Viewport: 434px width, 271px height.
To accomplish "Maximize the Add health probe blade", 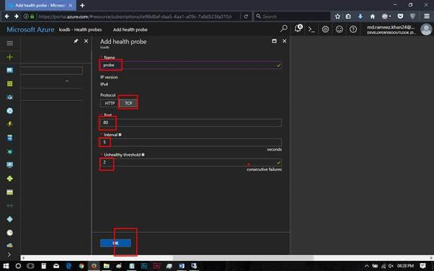I will pos(274,41).
